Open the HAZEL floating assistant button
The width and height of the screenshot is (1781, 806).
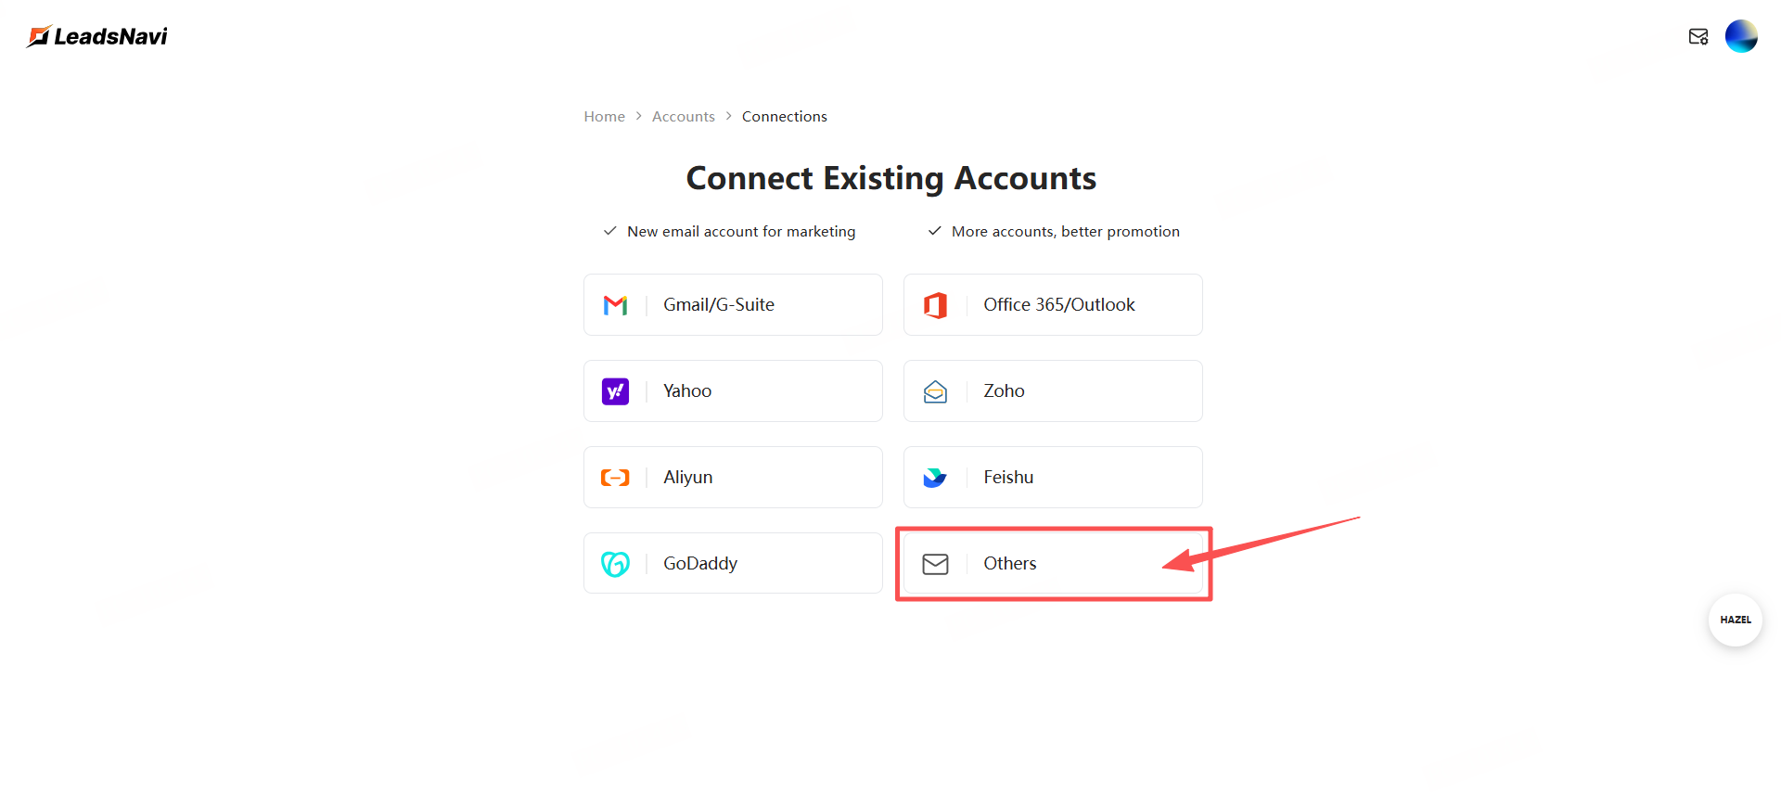pos(1735,620)
